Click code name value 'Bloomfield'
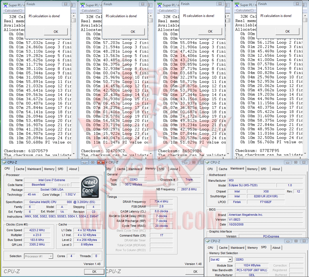309x277 pixels. point(38,185)
